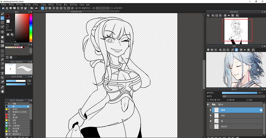Open the 파일 menu
Screen dimensions: 266x138
[4, 5]
